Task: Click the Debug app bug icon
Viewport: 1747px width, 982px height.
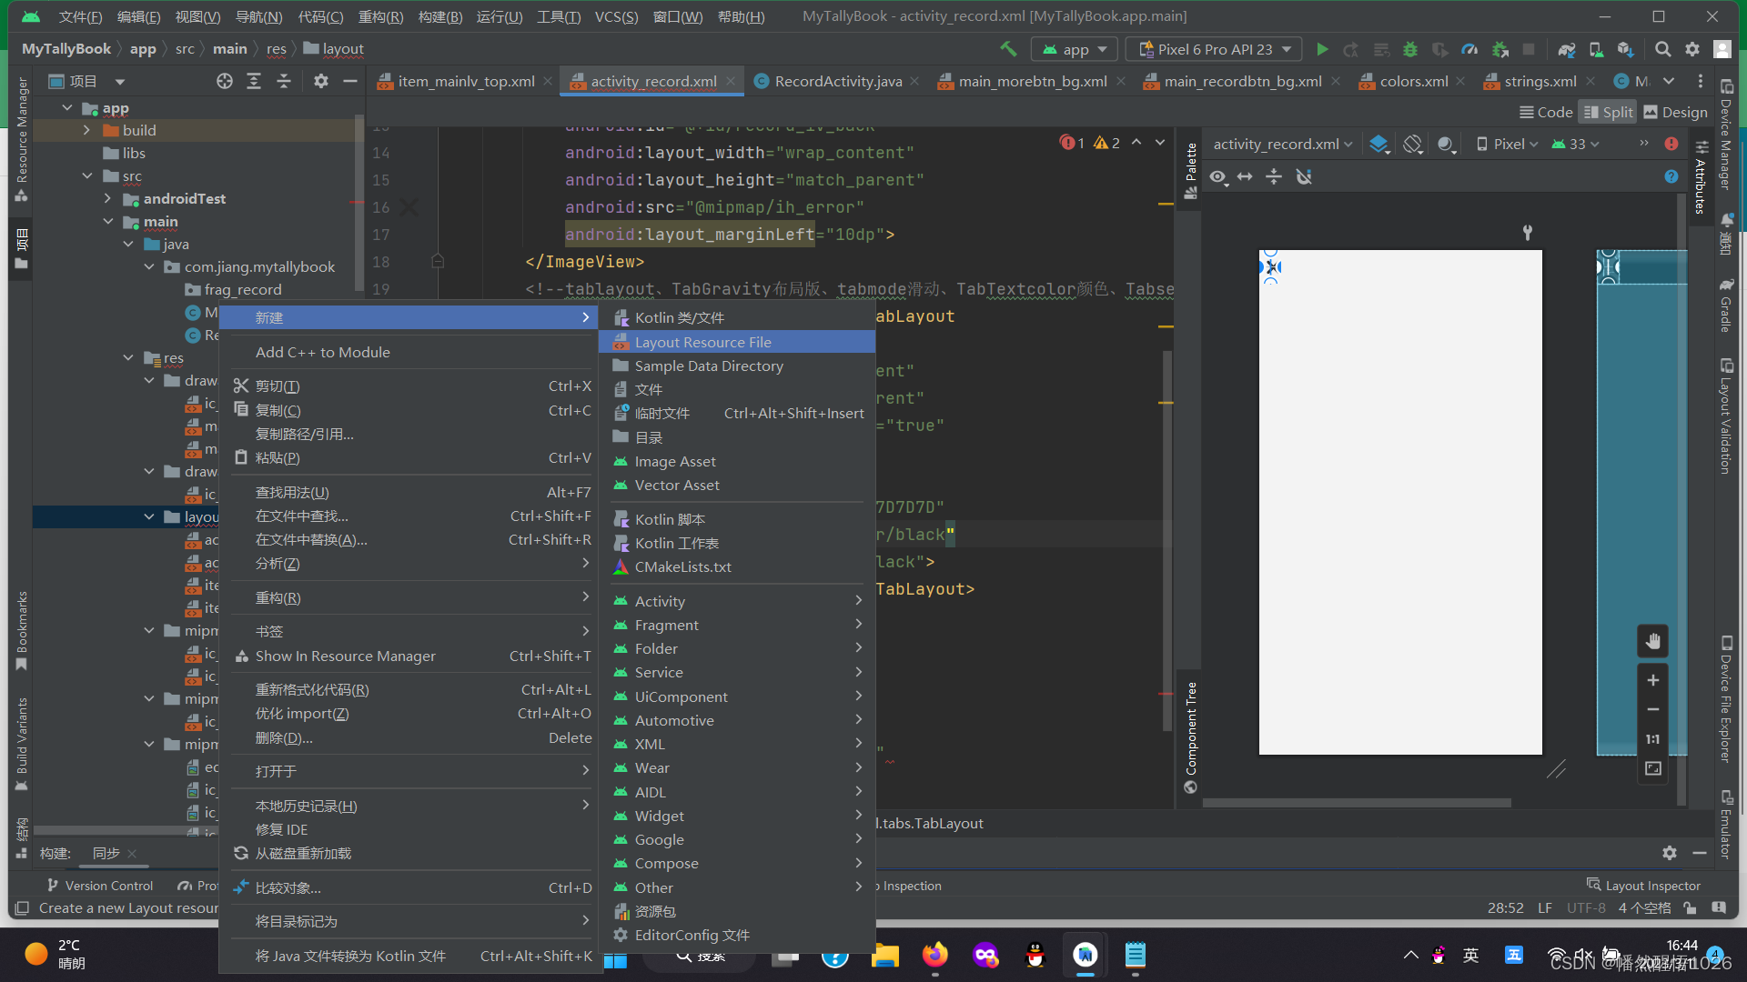Action: [x=1410, y=49]
